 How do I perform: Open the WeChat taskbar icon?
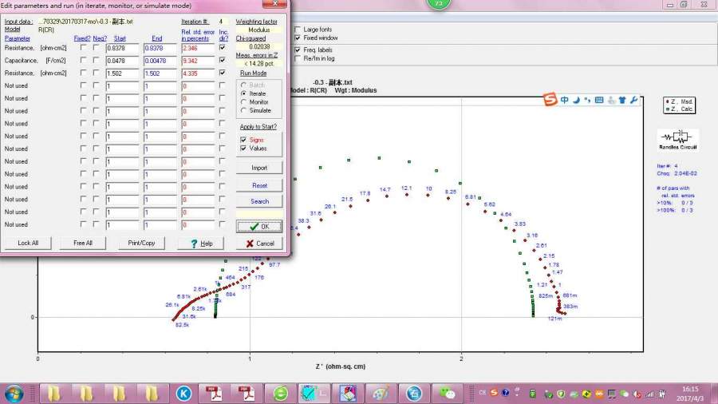(447, 394)
